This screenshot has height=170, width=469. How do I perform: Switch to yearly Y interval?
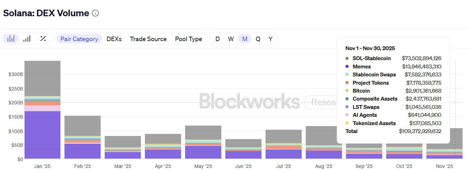(x=270, y=39)
